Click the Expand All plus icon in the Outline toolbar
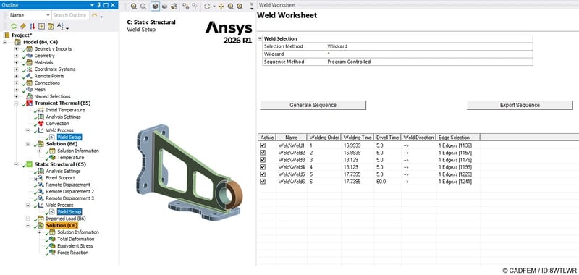 41,26
